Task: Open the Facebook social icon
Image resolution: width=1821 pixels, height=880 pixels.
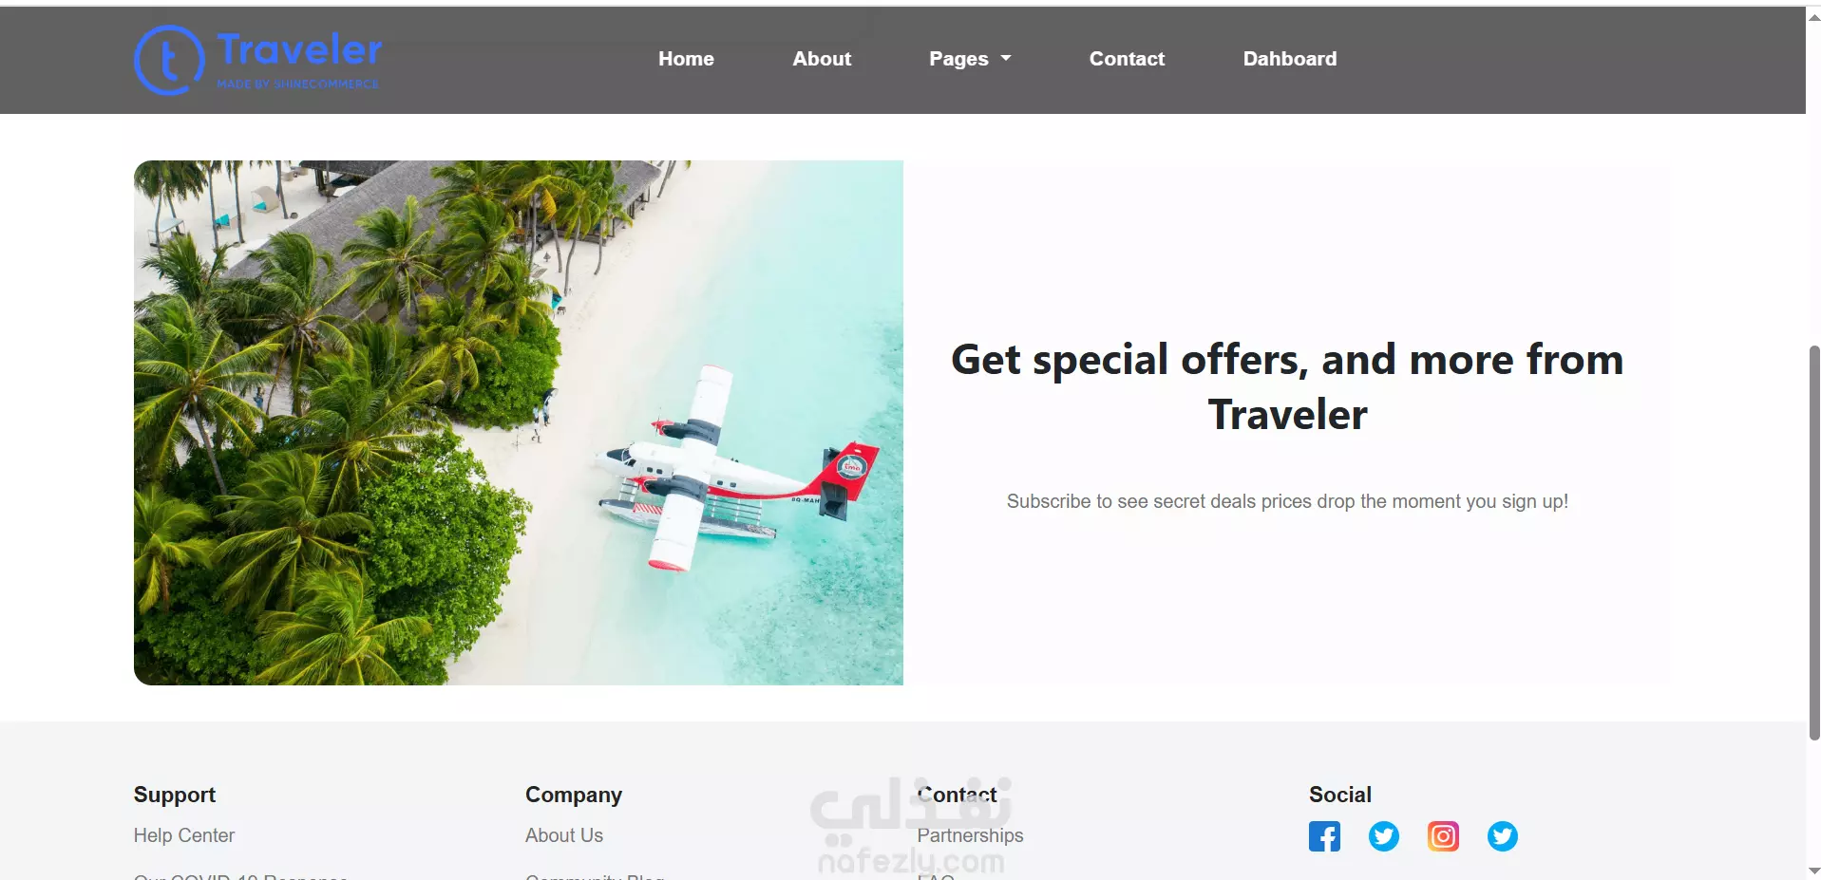Action: pyautogui.click(x=1324, y=836)
